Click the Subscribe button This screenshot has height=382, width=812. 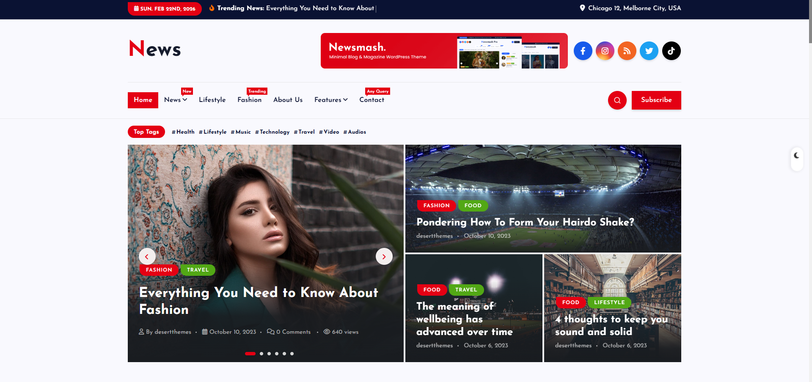[x=656, y=100]
